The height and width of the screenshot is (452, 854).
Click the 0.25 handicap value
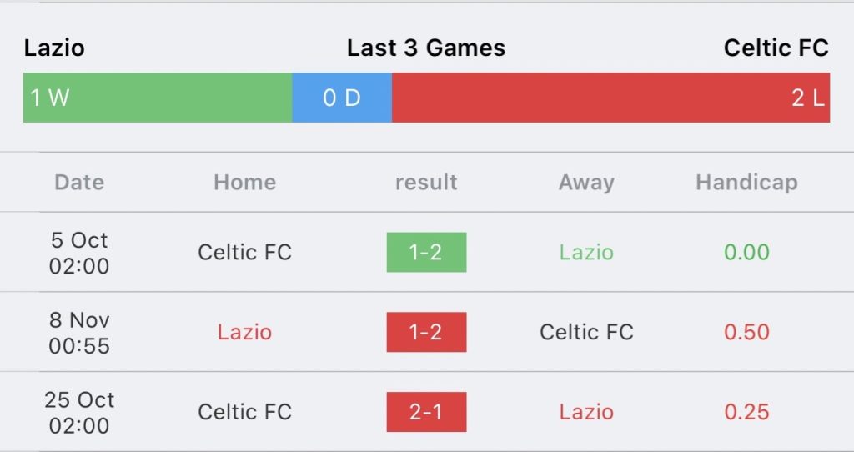pyautogui.click(x=746, y=412)
